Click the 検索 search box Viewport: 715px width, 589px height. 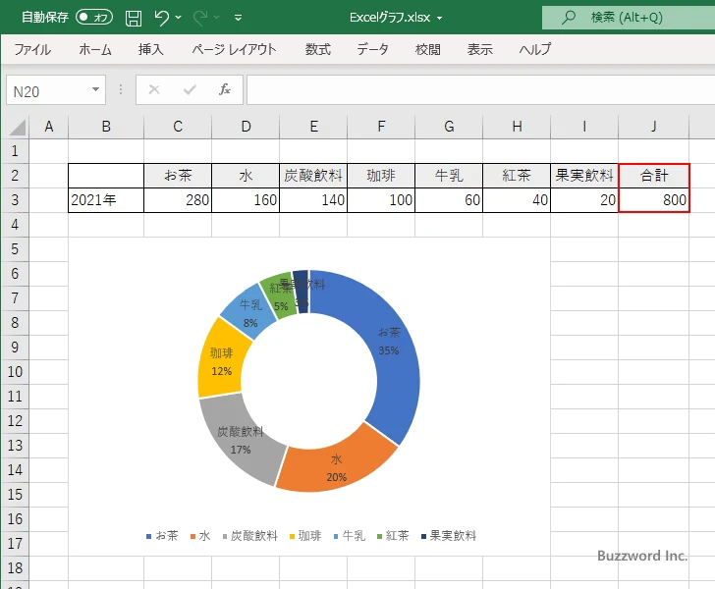629,18
